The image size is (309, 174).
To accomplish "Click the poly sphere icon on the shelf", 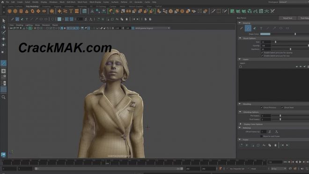I will (x=9, y=11).
